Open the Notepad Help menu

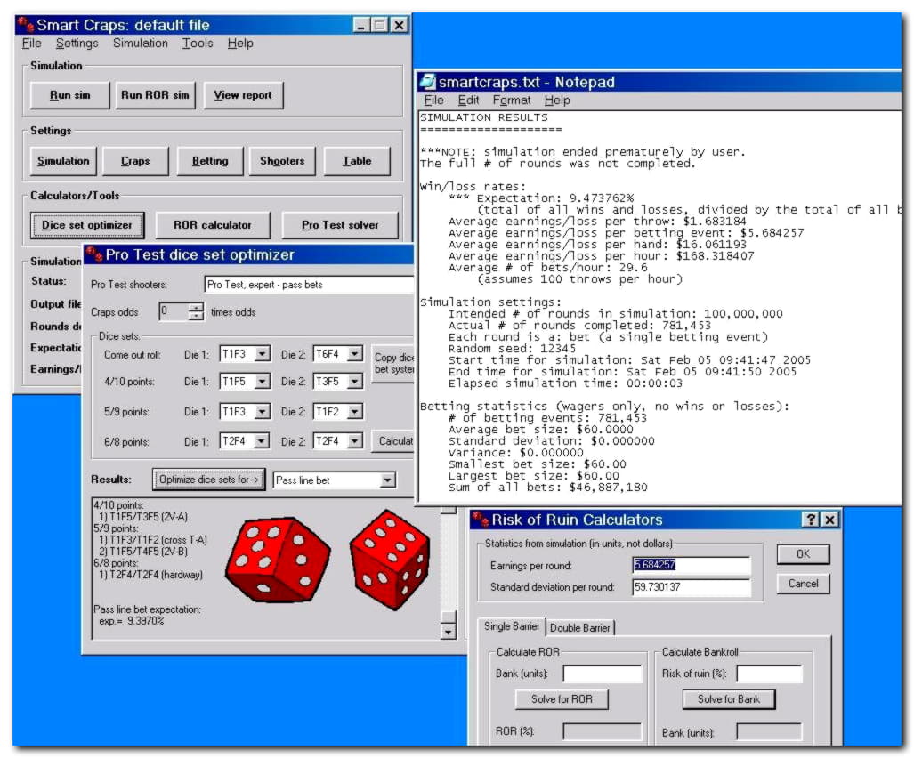(557, 101)
